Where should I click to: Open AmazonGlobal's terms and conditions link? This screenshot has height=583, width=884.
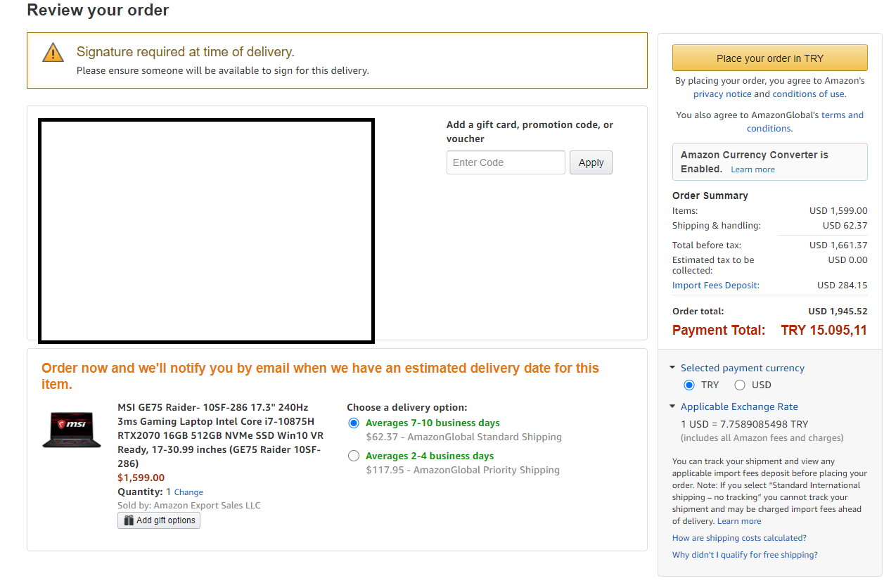(842, 115)
